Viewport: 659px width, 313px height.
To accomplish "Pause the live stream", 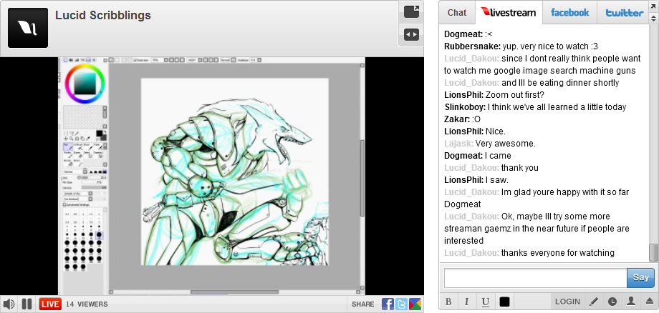I will (x=27, y=304).
